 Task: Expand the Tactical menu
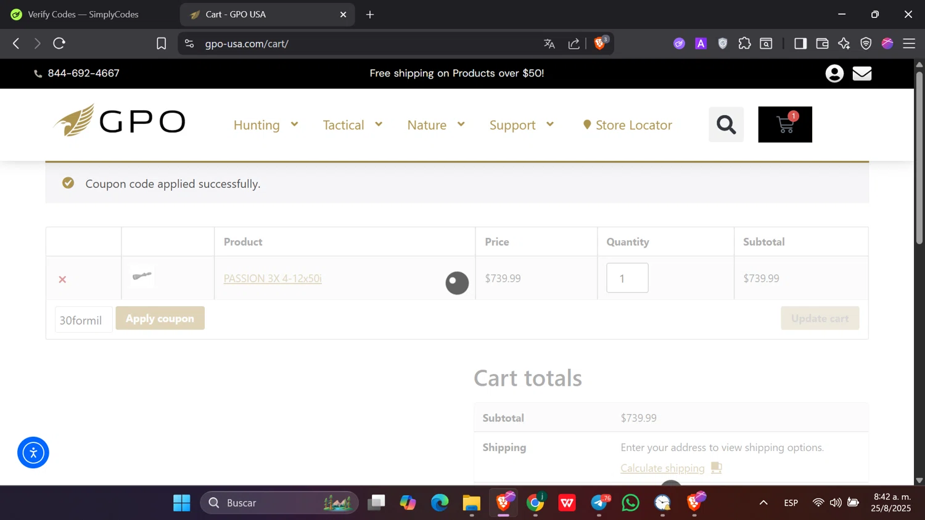[x=353, y=124]
